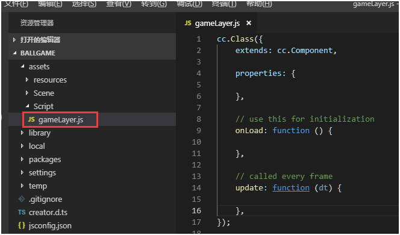Screen dimensions: 400x235
Task: Close the gameLayer.js editor tab
Action: pos(249,23)
